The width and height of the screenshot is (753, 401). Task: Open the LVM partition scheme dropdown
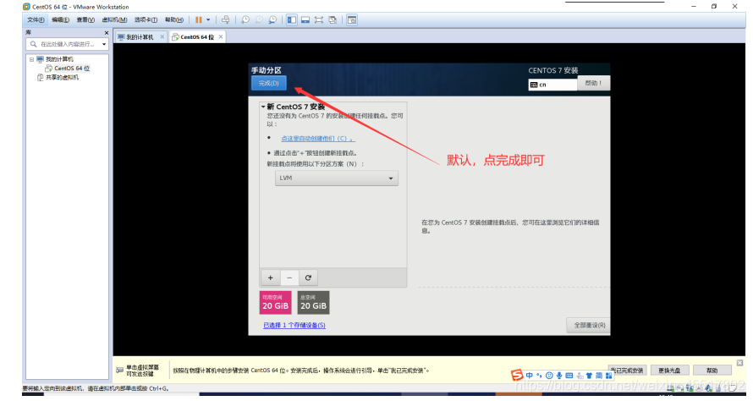pyautogui.click(x=336, y=179)
